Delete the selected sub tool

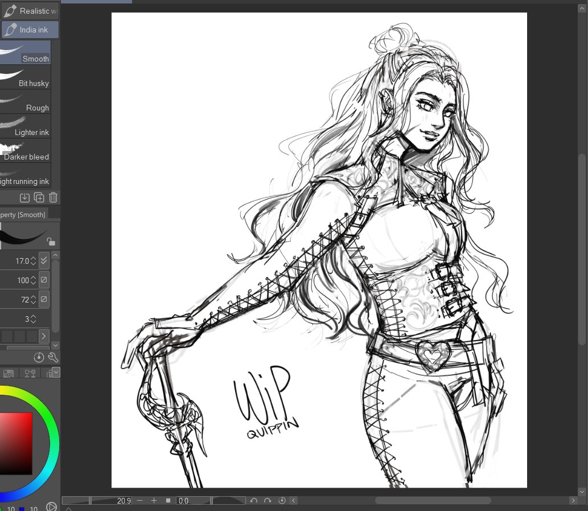coord(54,197)
